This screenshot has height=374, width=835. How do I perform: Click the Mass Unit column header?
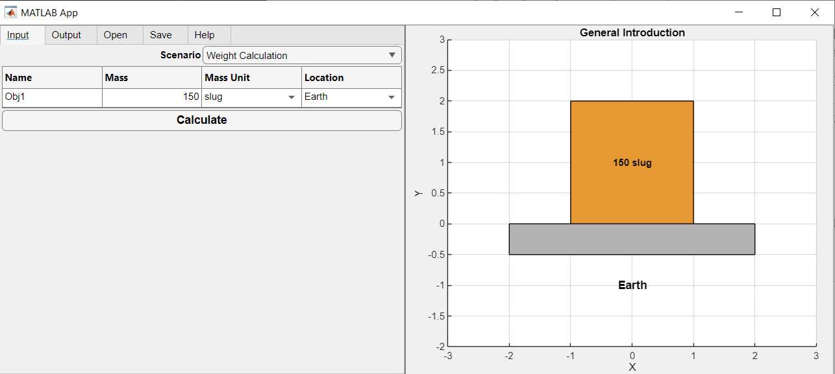252,78
